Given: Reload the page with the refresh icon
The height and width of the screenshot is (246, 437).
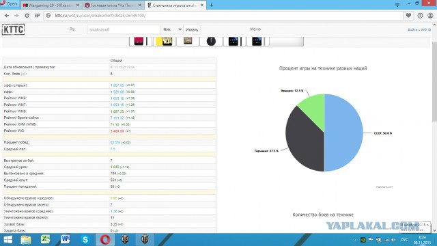Looking at the screenshot, I should 27,16.
